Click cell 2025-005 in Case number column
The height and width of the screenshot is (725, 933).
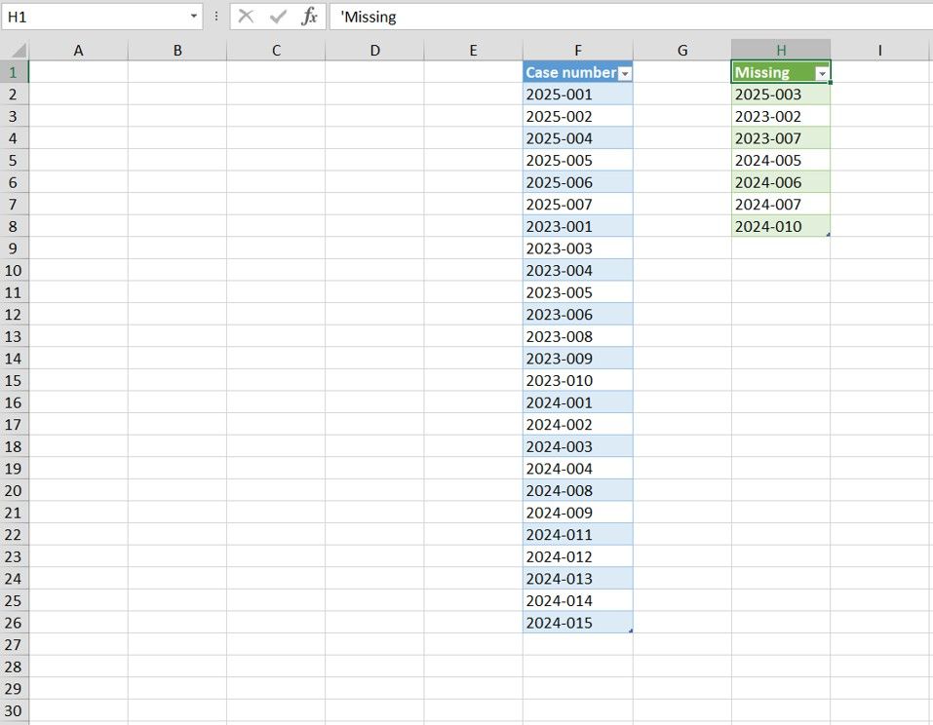[578, 160]
